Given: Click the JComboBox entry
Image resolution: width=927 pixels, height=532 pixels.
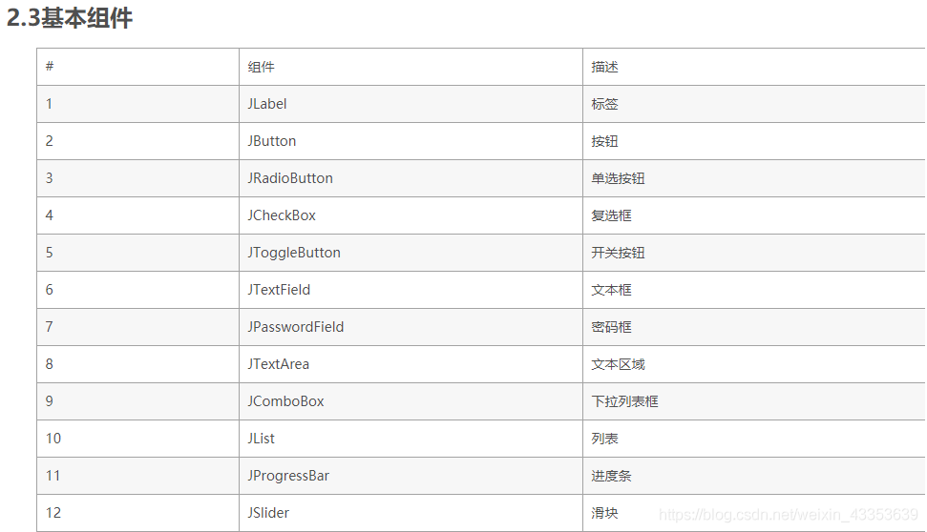Looking at the screenshot, I should (x=285, y=401).
